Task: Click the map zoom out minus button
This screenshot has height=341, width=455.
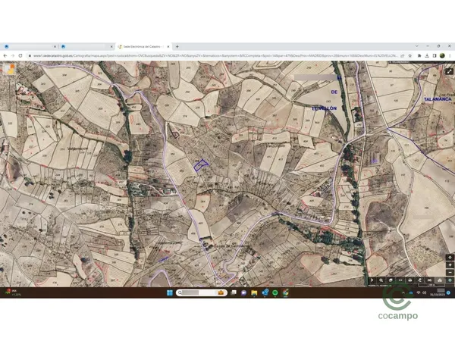Action: 450,271
